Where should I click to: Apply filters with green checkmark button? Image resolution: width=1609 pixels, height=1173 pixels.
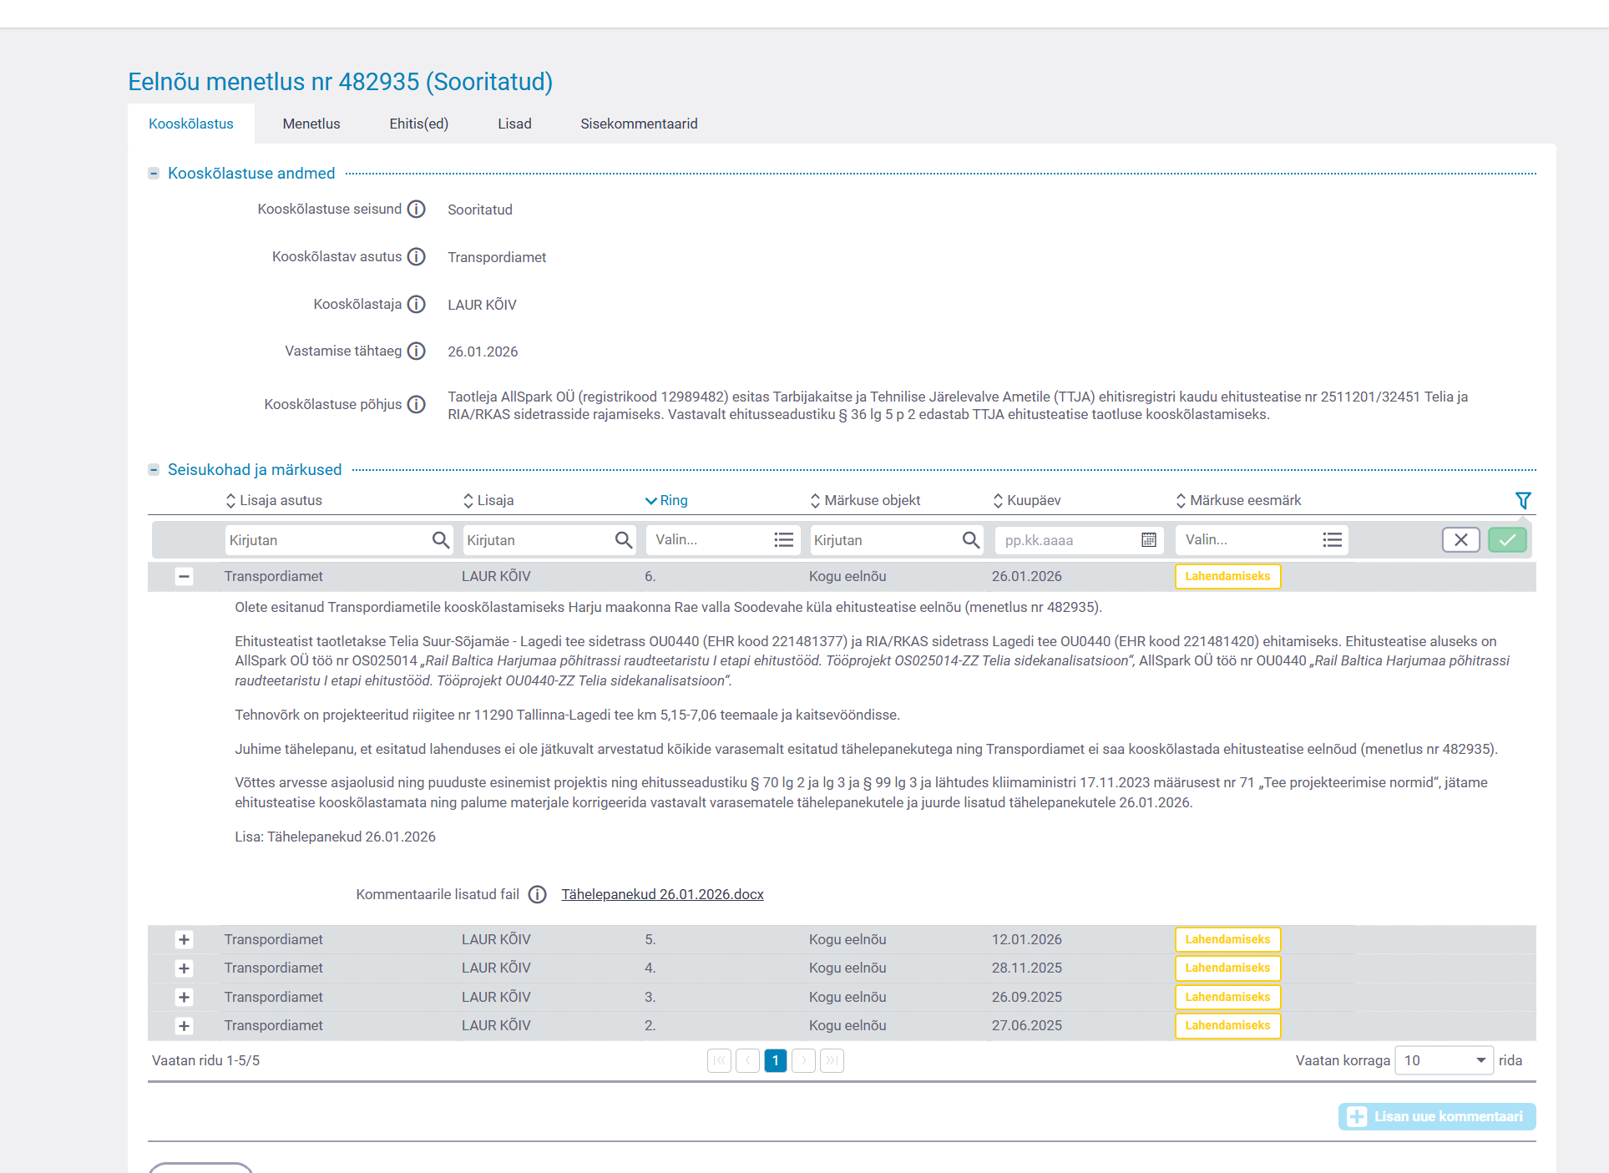coord(1506,540)
